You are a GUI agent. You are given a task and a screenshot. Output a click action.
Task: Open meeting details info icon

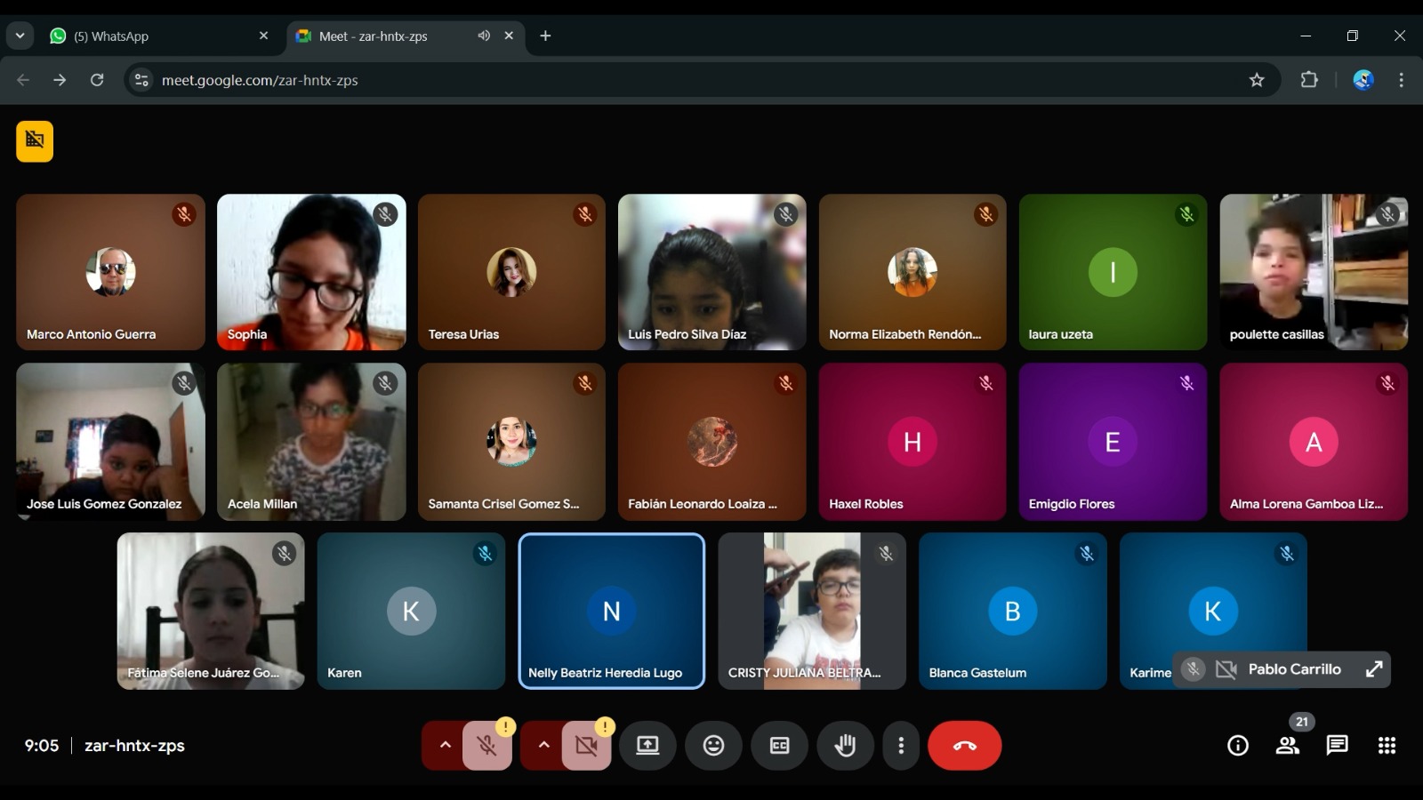coord(1238,746)
